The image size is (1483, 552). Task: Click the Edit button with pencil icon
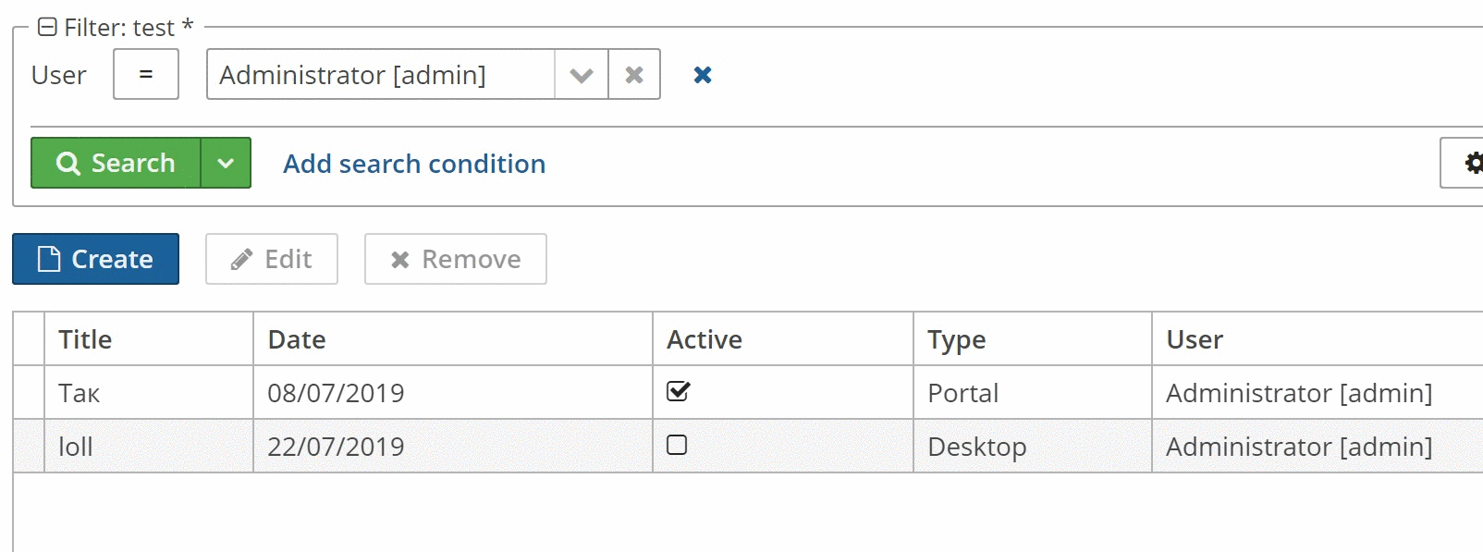[272, 259]
